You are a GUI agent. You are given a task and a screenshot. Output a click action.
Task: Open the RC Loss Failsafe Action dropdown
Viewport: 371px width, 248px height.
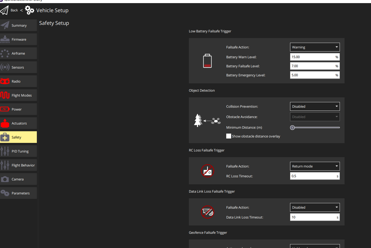[x=315, y=166]
